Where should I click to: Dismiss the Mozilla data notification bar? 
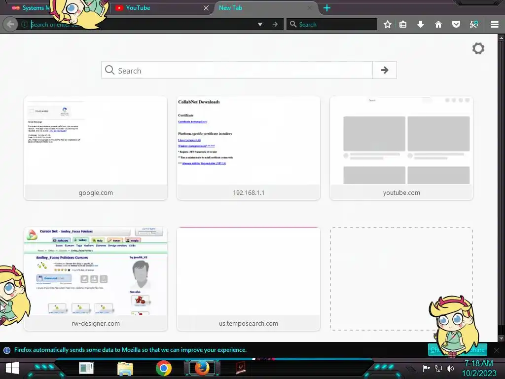pos(497,350)
